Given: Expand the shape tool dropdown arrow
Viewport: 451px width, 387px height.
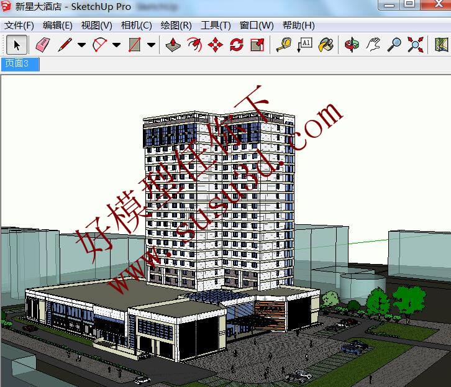Looking at the screenshot, I should [152, 45].
